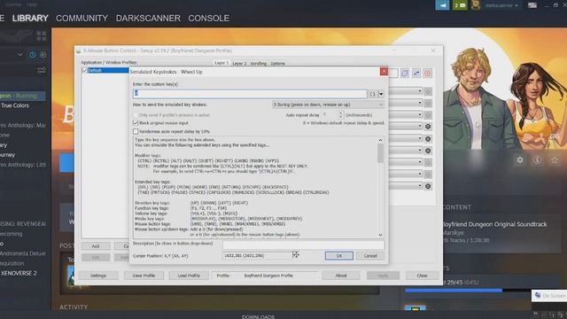The height and width of the screenshot is (319, 567).
Task: Click the red reset layer circle icon
Action: click(x=428, y=74)
